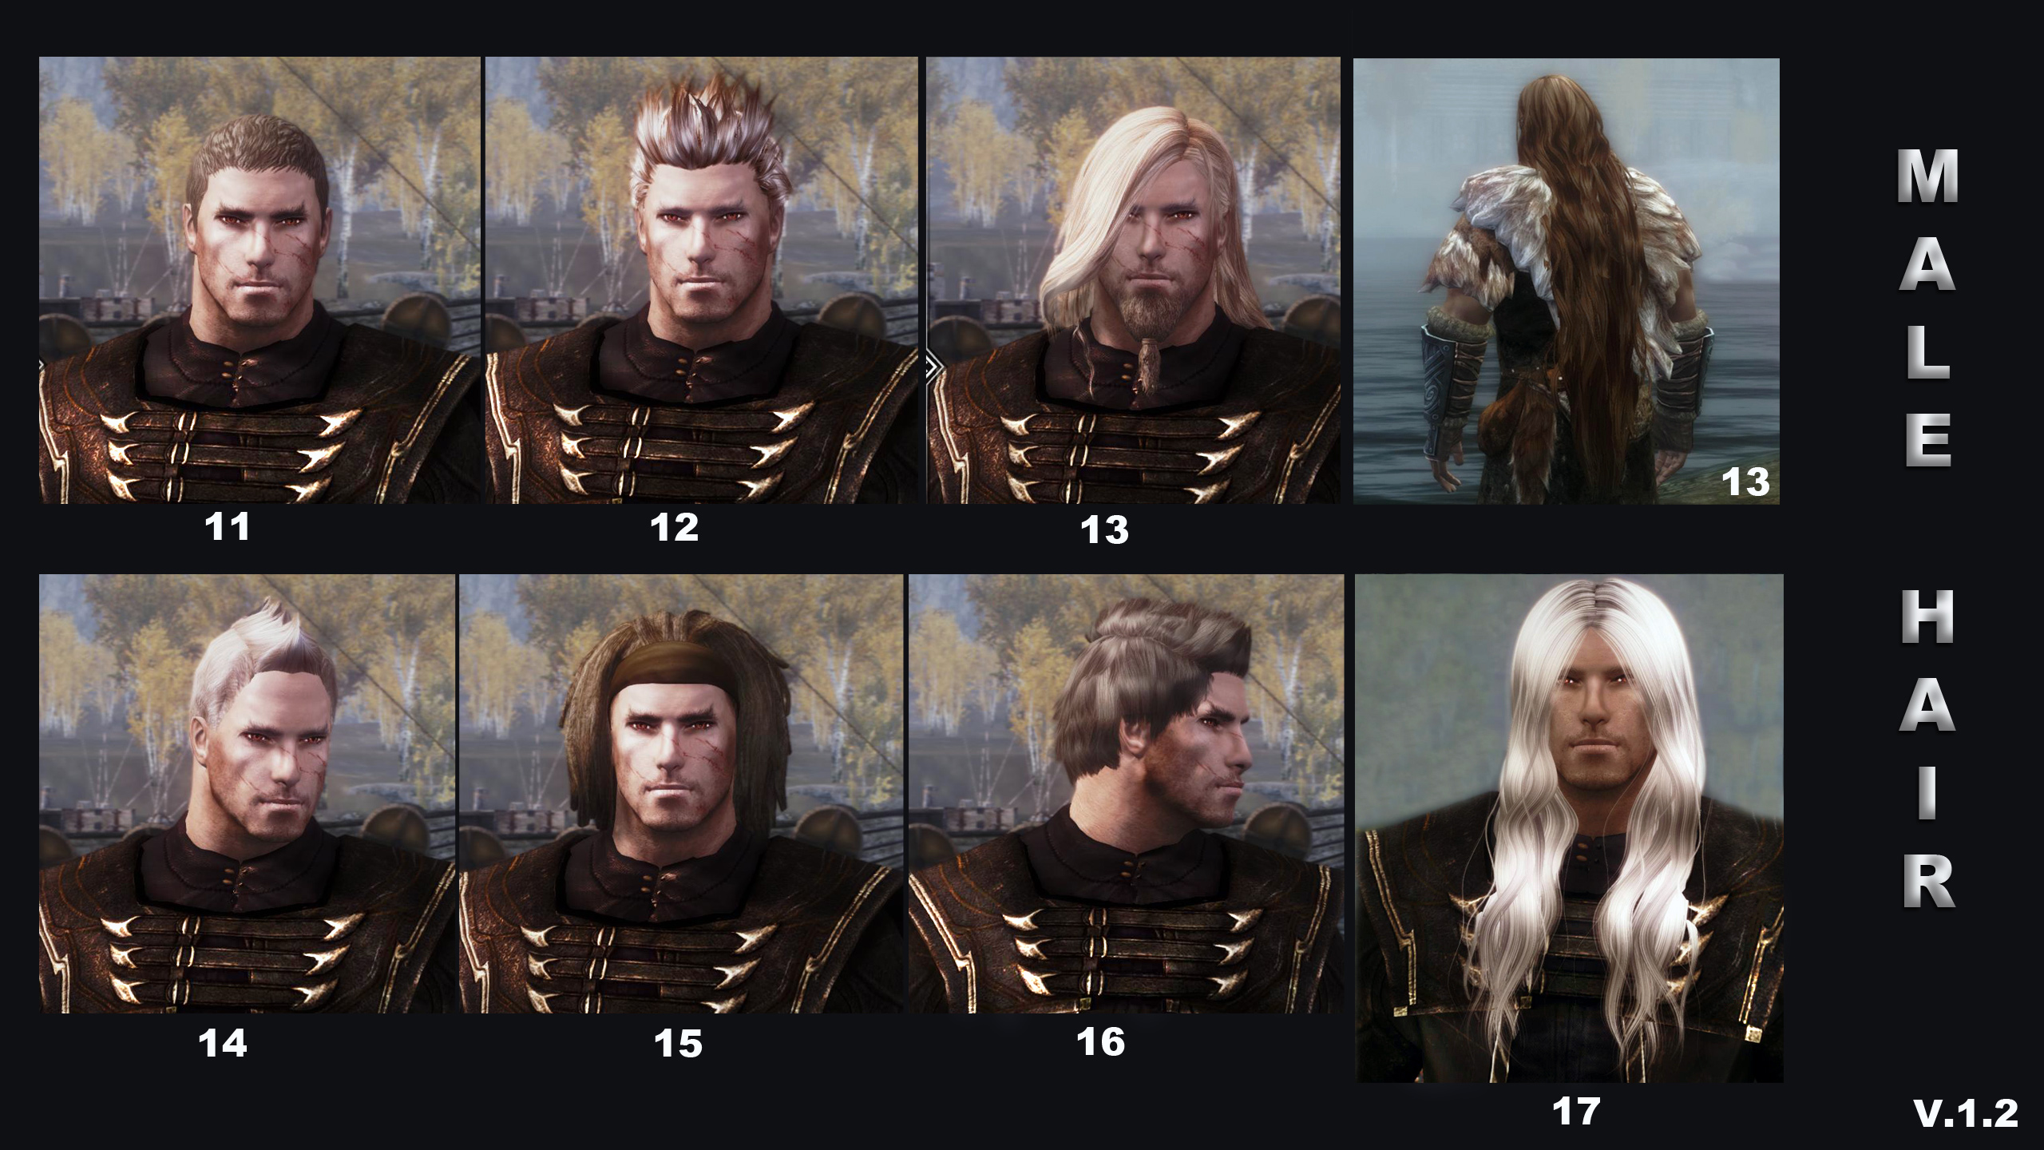This screenshot has width=2044, height=1150.
Task: Click the number 15 caption
Action: [678, 1044]
